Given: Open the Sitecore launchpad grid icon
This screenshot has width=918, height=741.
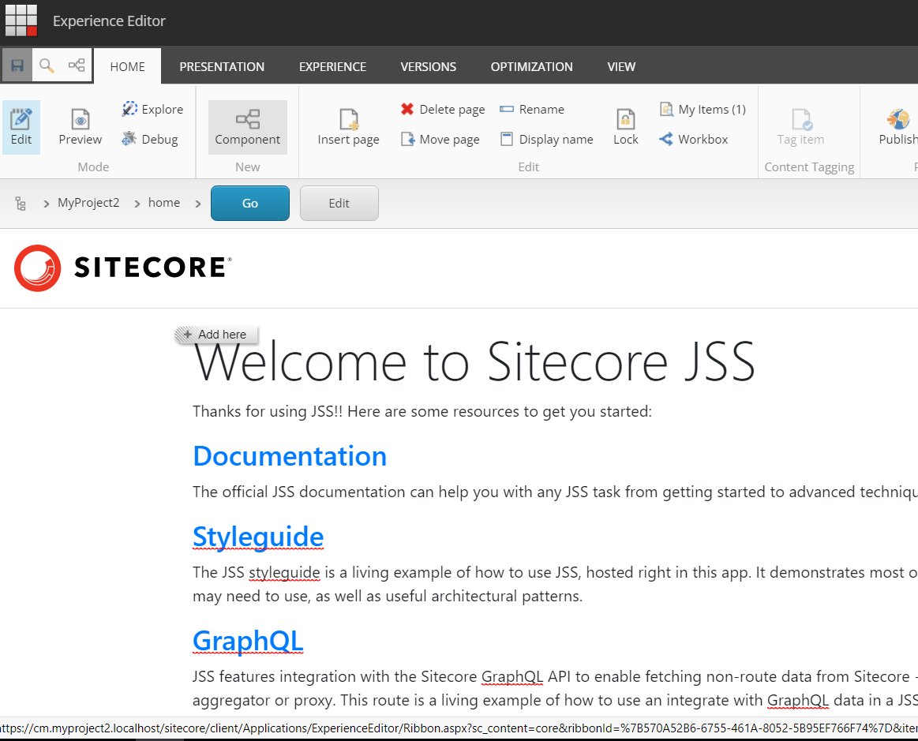Looking at the screenshot, I should pyautogui.click(x=21, y=21).
